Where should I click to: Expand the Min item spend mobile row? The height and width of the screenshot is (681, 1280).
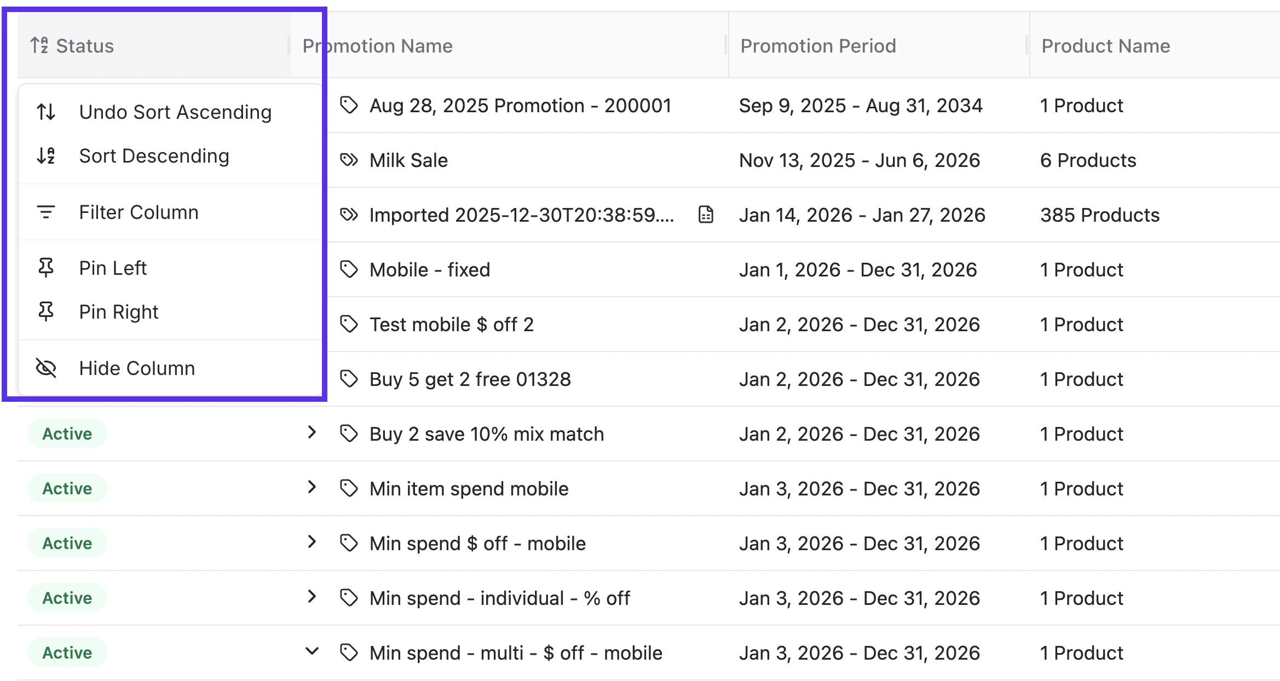(312, 488)
